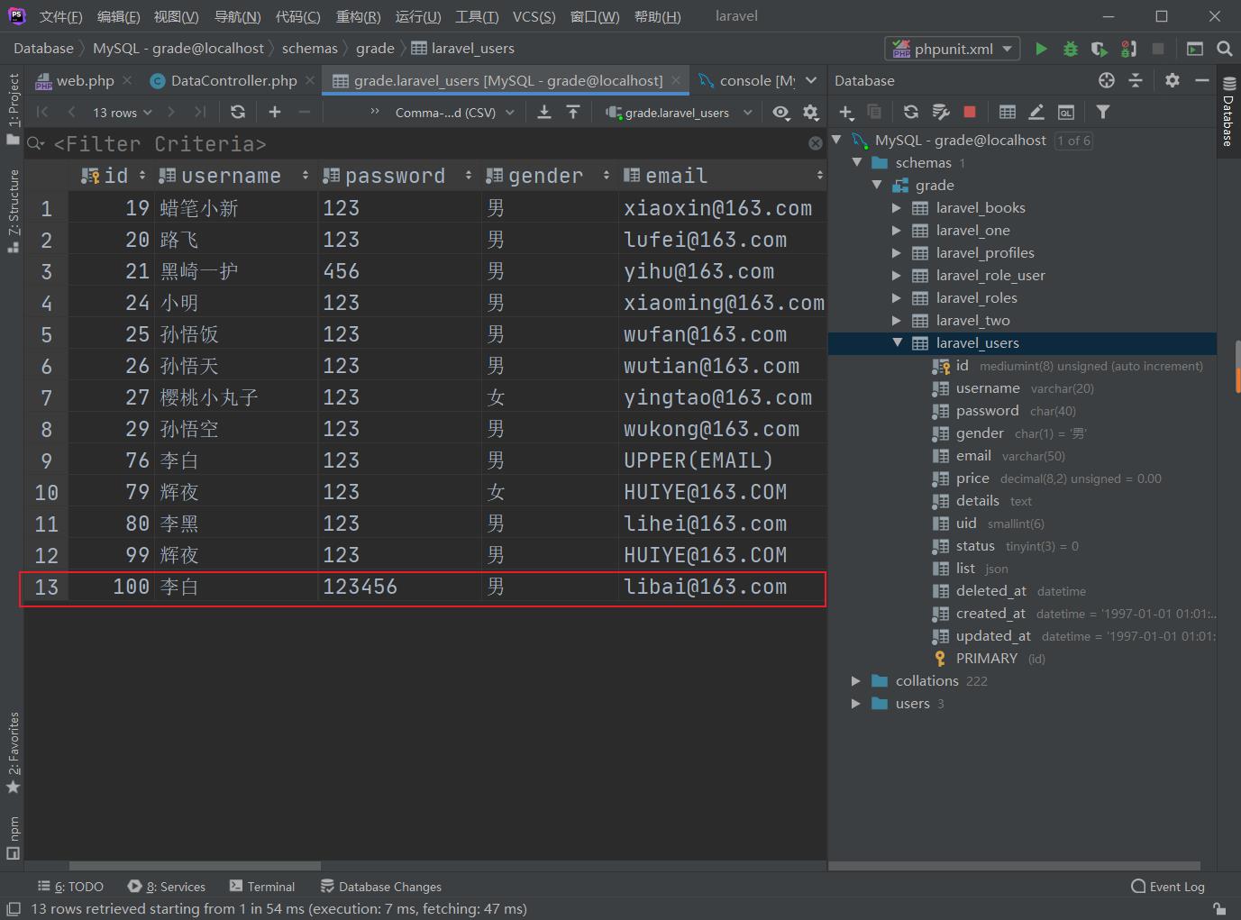Viewport: 1241px width, 920px height.
Task: Expand the collations node
Action: click(x=856, y=680)
